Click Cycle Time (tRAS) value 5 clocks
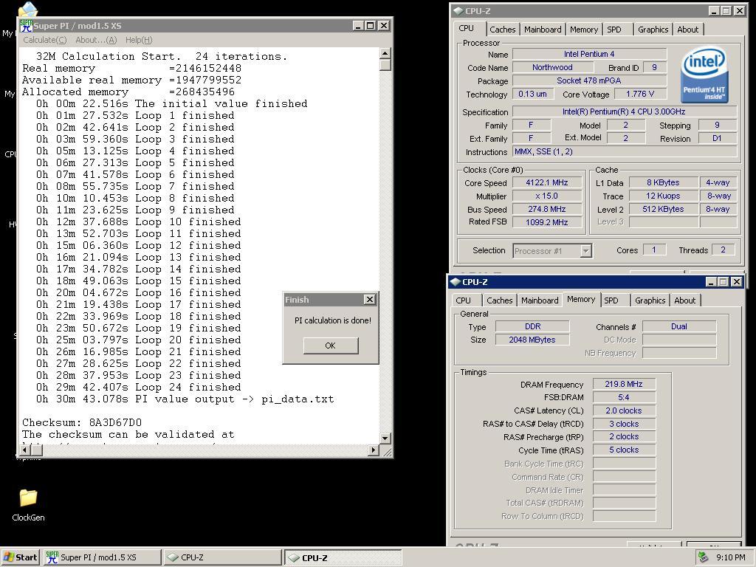 [624, 450]
